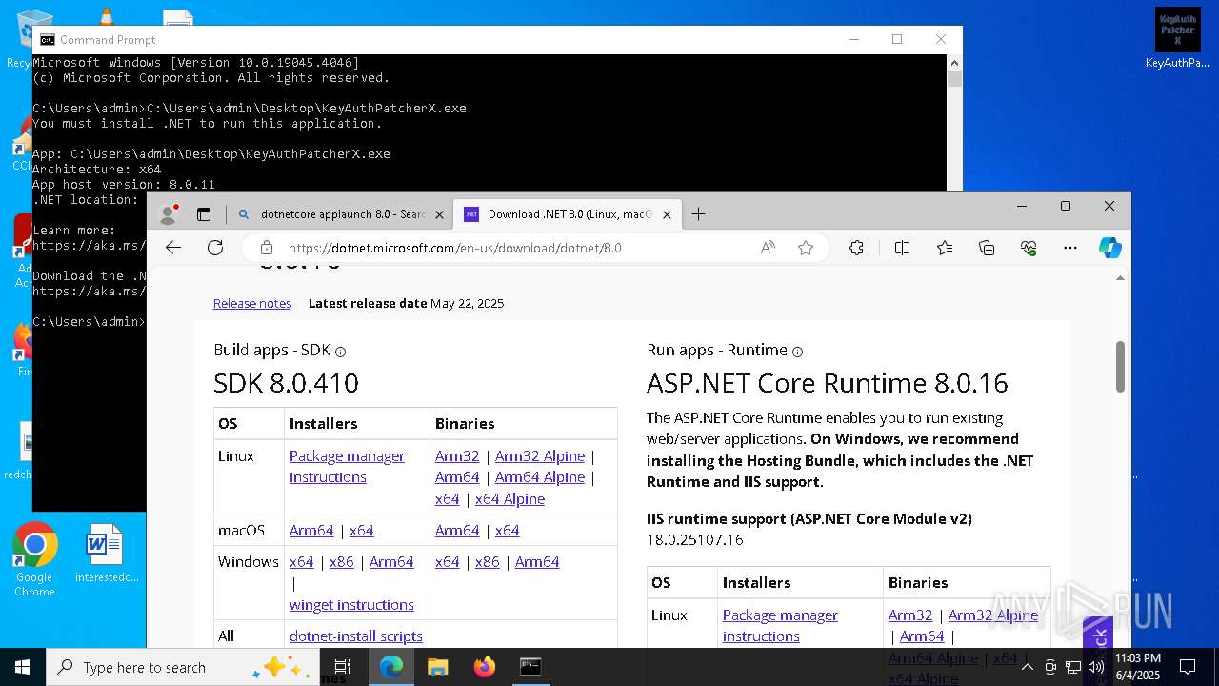Switch to dotnetcore applaunch 8.0 search tab
This screenshot has width=1219, height=686.
(x=341, y=214)
